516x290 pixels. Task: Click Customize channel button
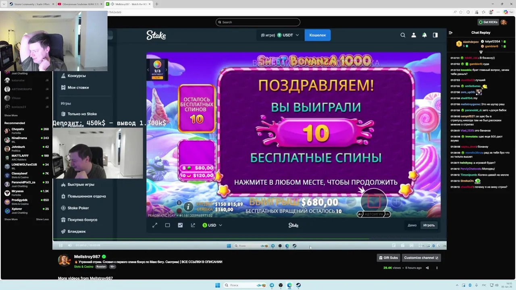(x=421, y=258)
